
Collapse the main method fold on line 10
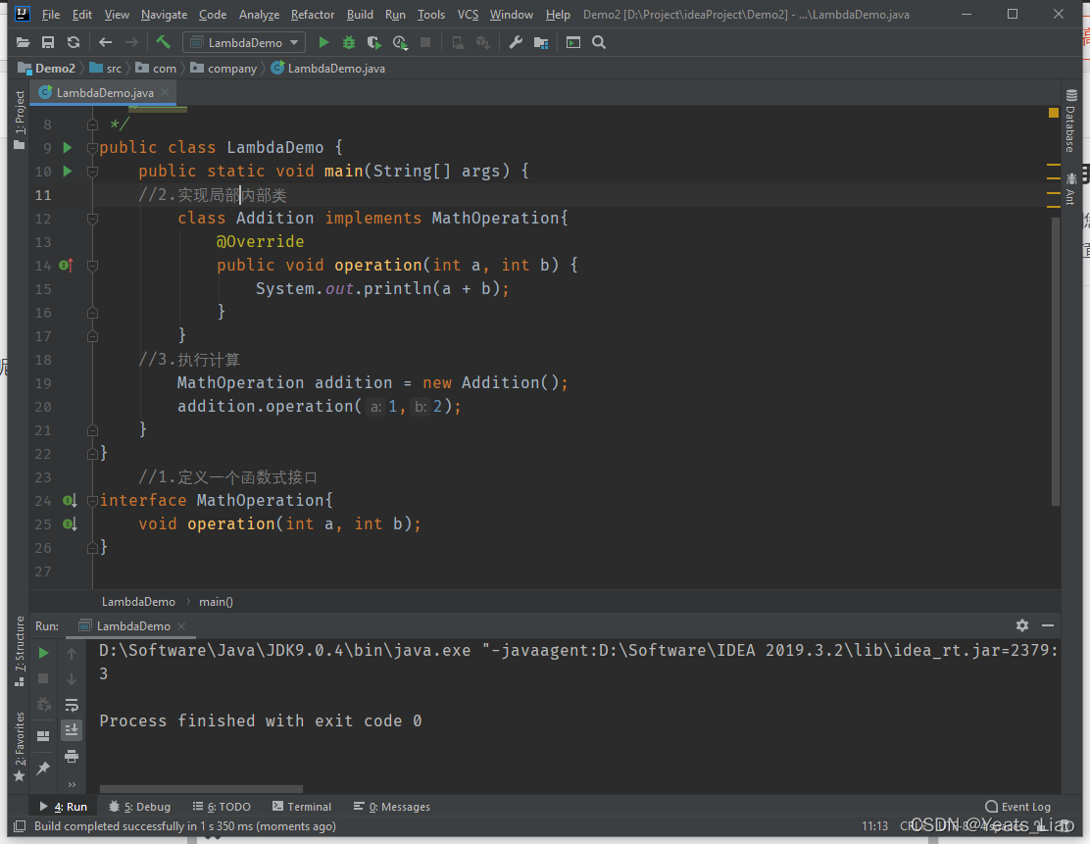(92, 172)
